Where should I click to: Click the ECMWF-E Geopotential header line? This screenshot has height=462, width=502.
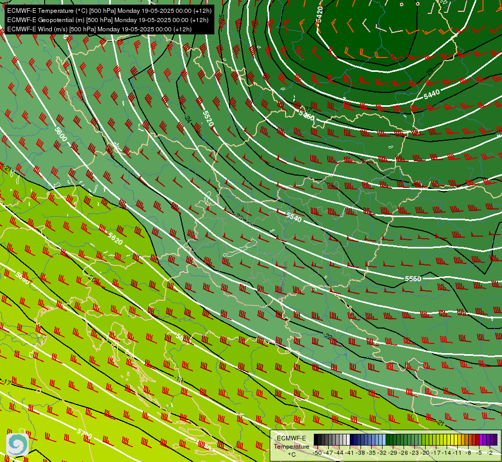click(108, 20)
